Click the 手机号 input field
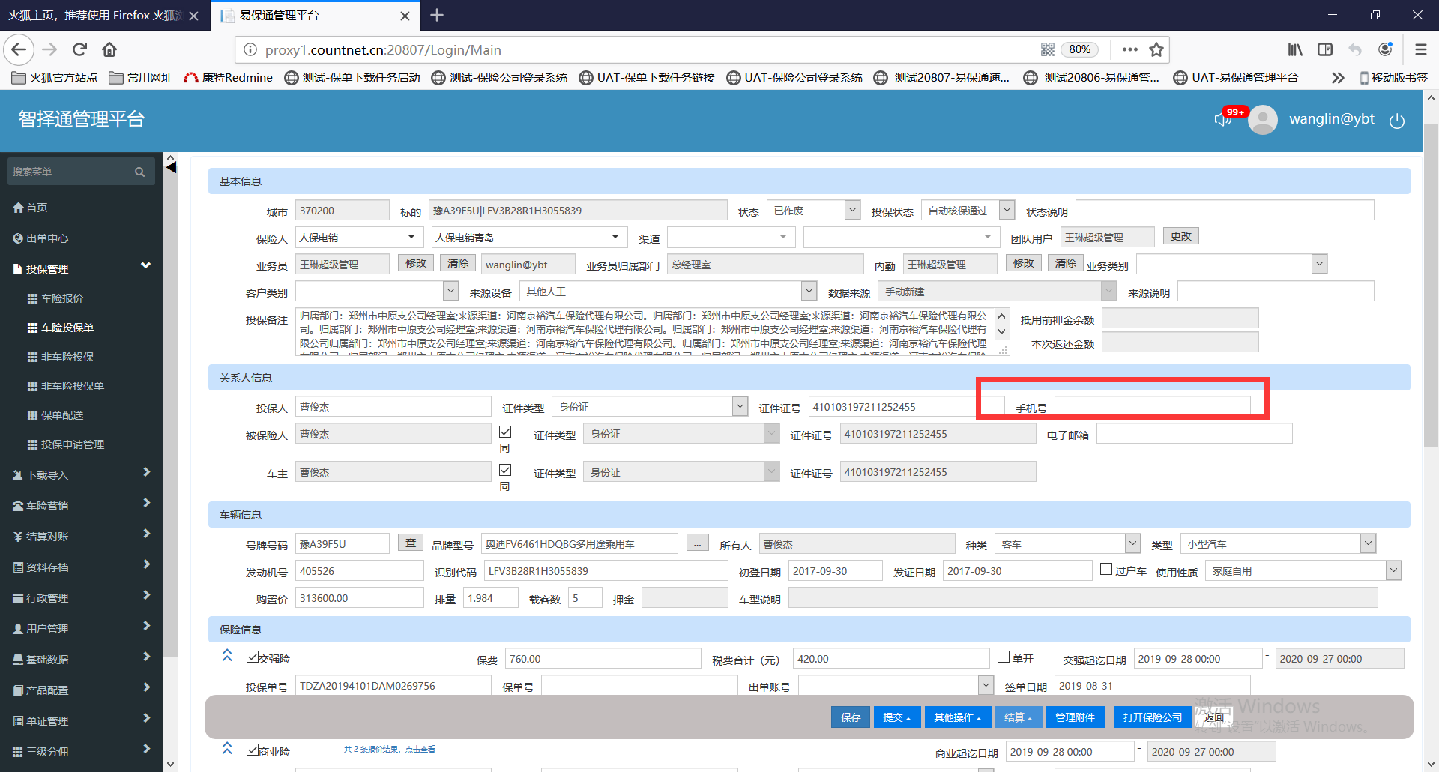1439x772 pixels. tap(1152, 407)
